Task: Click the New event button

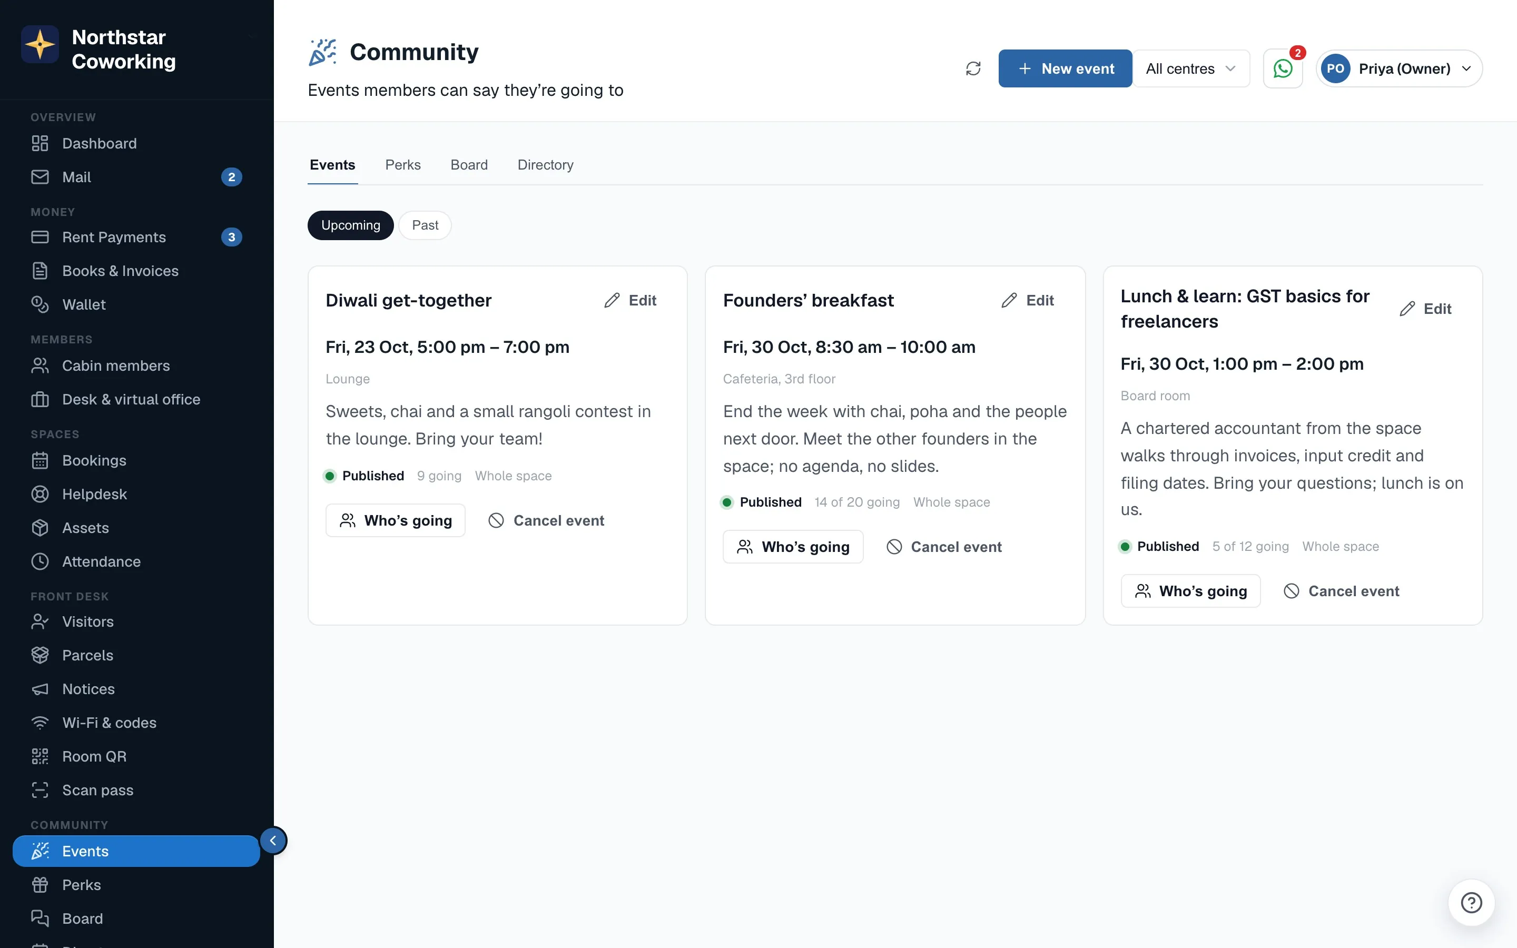Action: coord(1065,68)
